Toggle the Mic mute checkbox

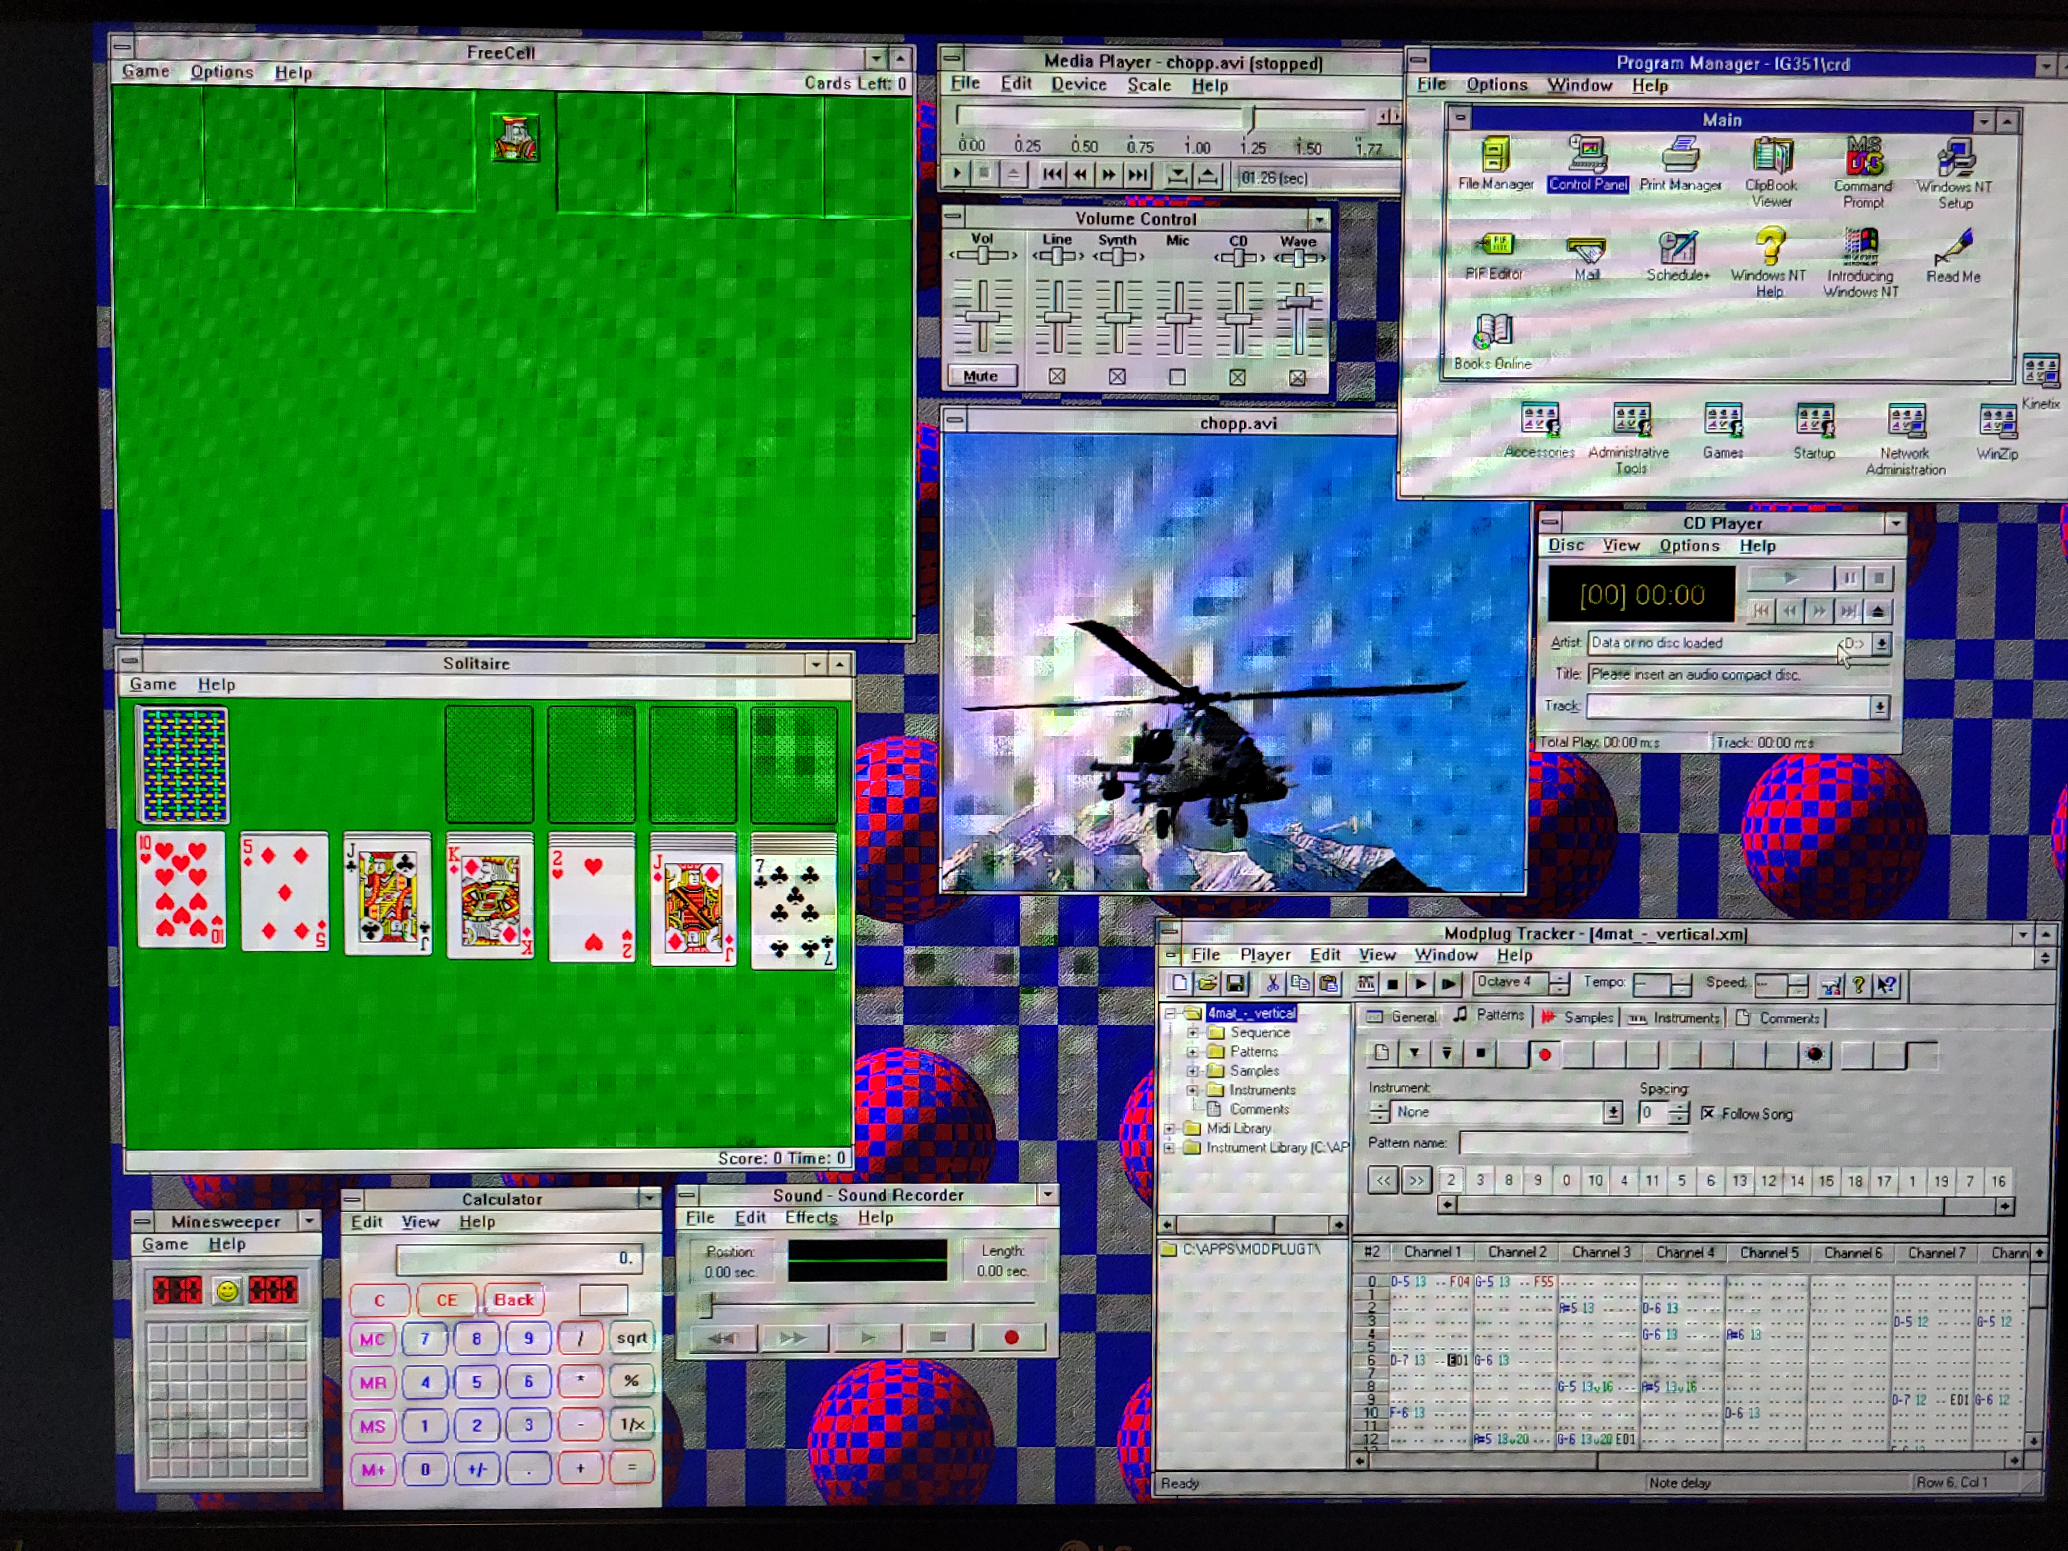tap(1177, 377)
